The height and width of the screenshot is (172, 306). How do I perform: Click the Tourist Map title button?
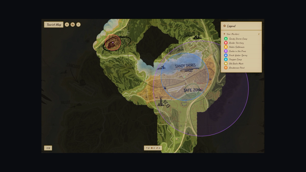pos(54,25)
